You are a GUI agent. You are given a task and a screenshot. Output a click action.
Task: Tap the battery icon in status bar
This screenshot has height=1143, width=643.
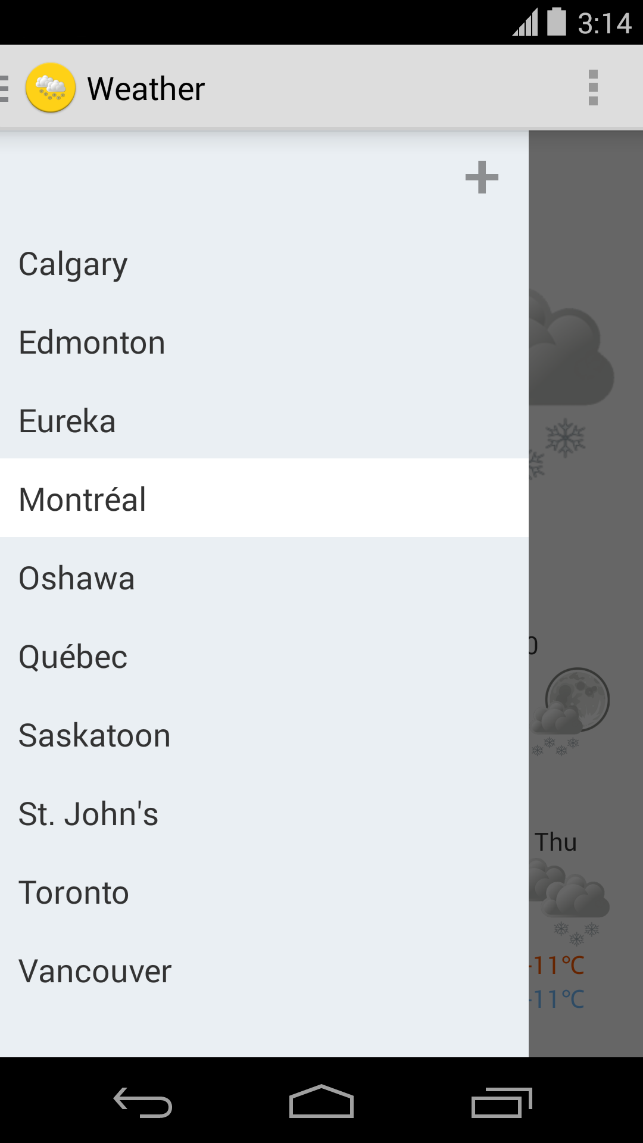(556, 23)
